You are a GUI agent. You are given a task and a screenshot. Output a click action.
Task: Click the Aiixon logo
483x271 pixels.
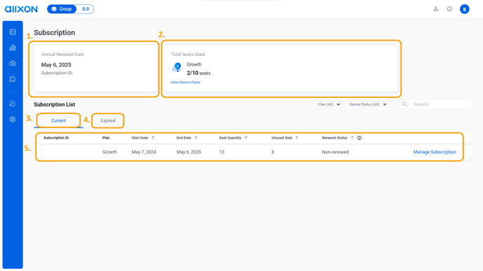[21, 9]
